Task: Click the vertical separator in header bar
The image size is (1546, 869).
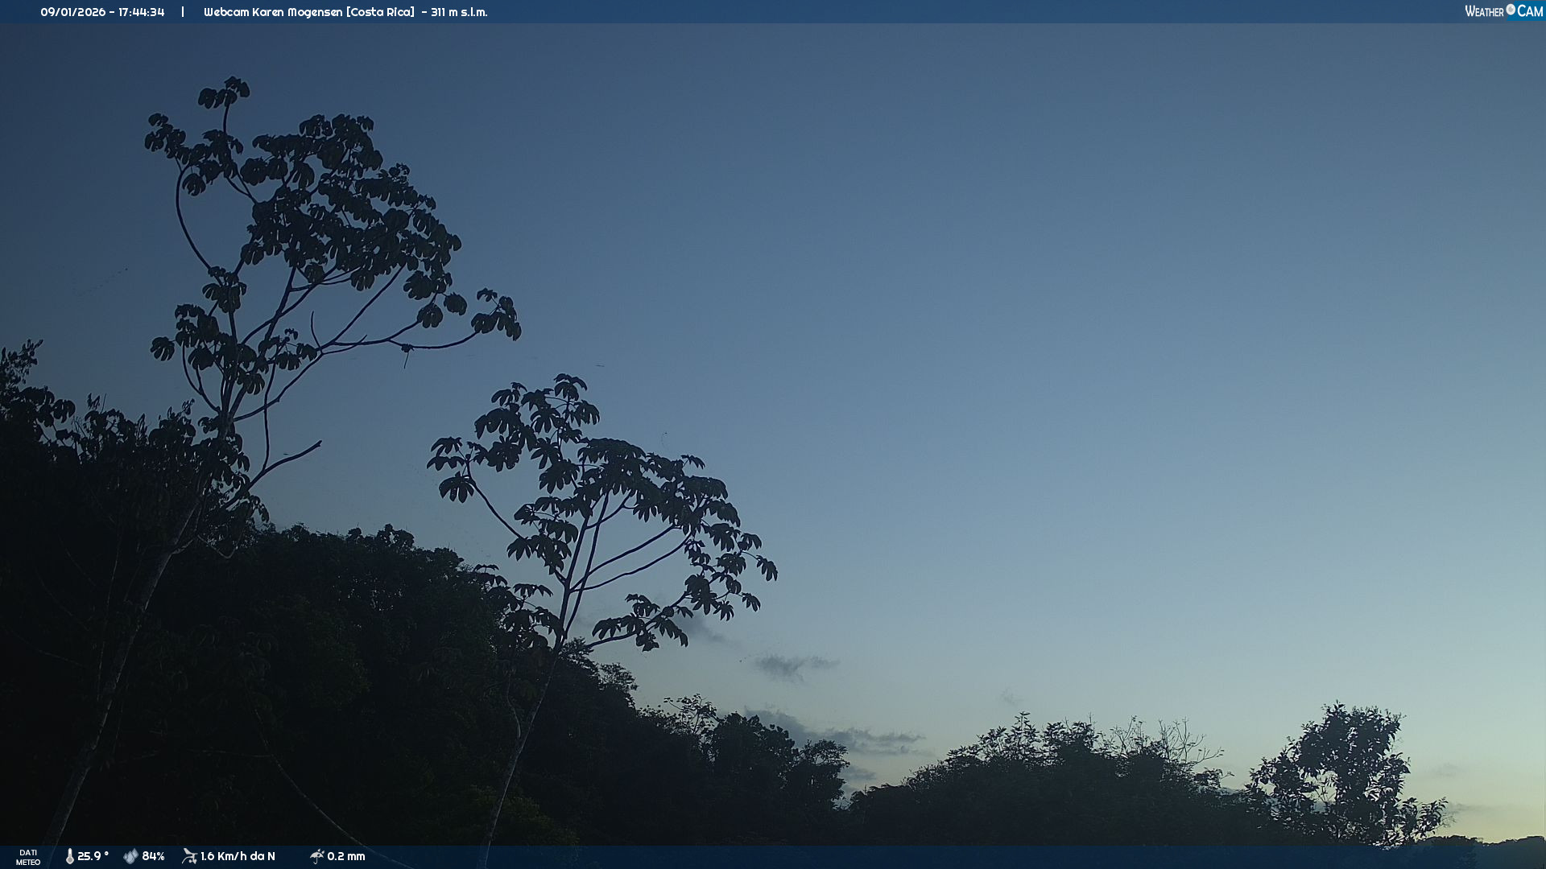Action: [x=183, y=12]
